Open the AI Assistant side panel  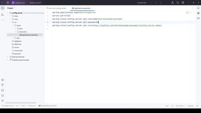coord(198,13)
